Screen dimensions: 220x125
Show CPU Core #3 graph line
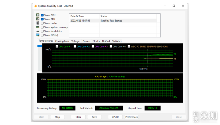(x=93, y=46)
